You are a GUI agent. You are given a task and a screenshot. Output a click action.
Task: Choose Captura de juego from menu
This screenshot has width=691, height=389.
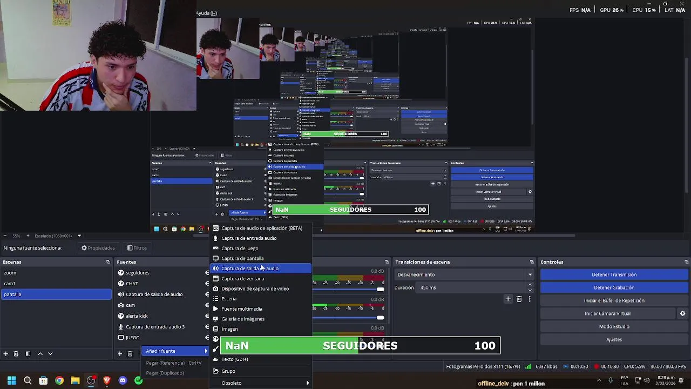(x=261, y=249)
